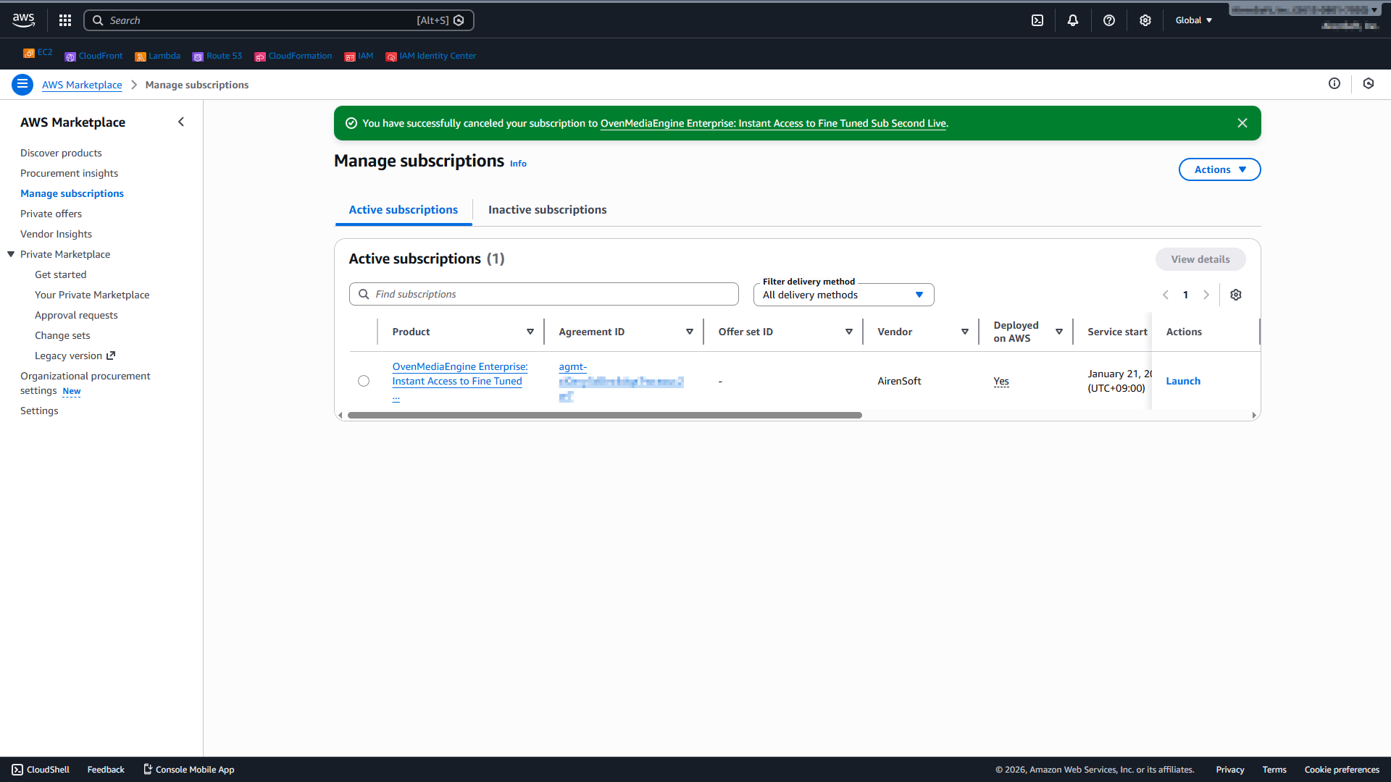Open table preferences gear icon
Screen dimensions: 1391x782
coord(1236,295)
